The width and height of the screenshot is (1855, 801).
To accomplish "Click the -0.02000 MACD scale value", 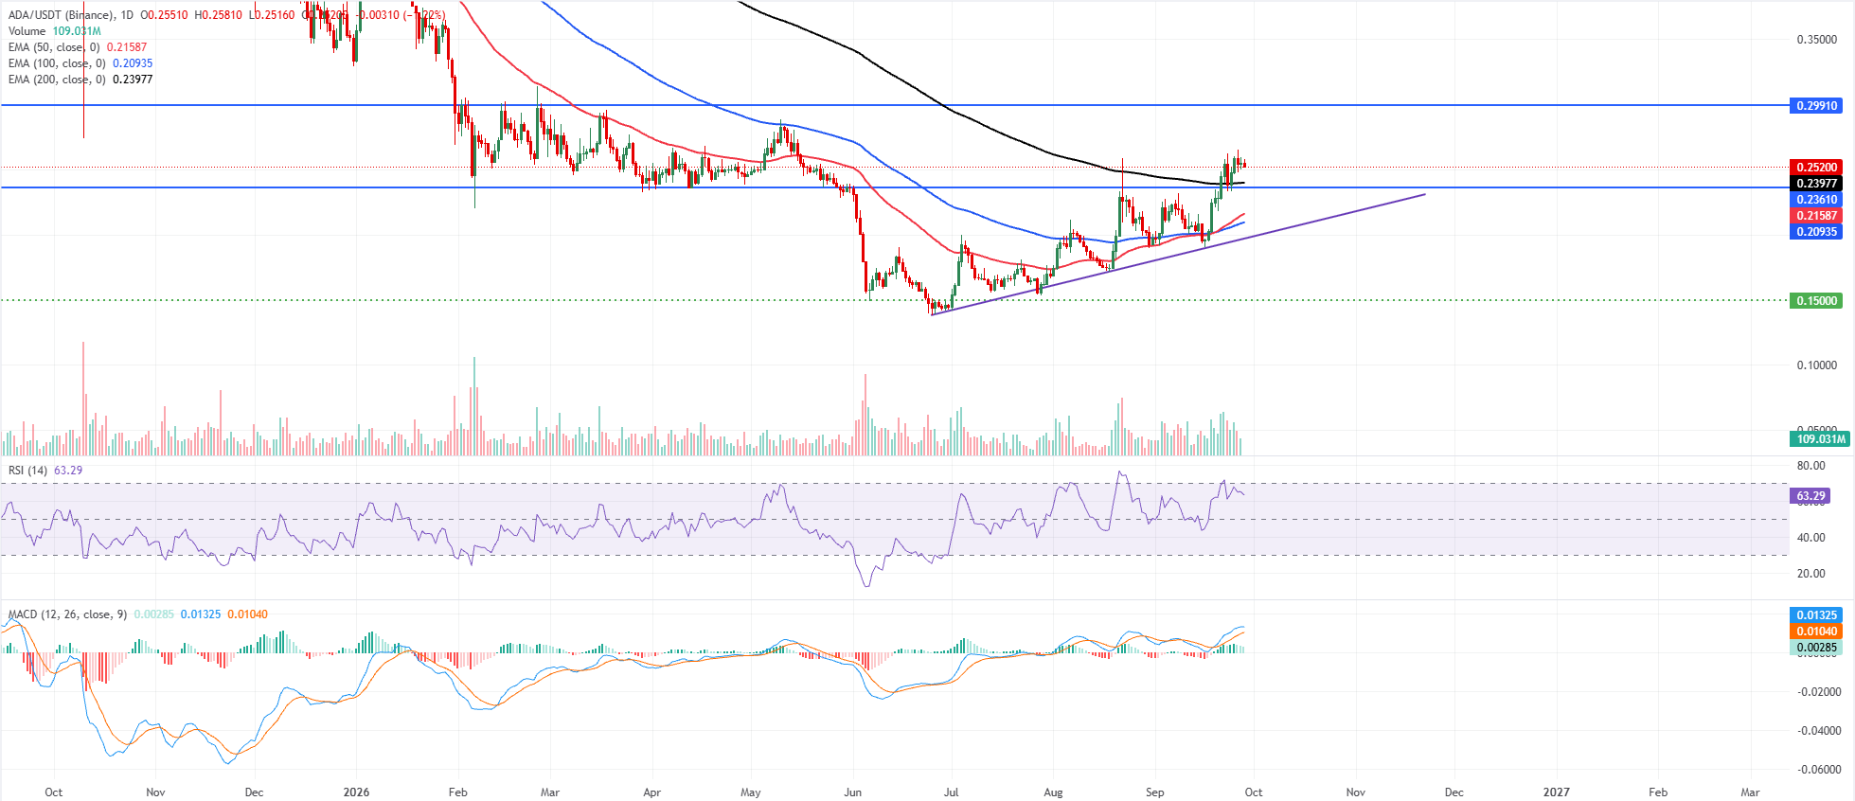I will coord(1818,692).
